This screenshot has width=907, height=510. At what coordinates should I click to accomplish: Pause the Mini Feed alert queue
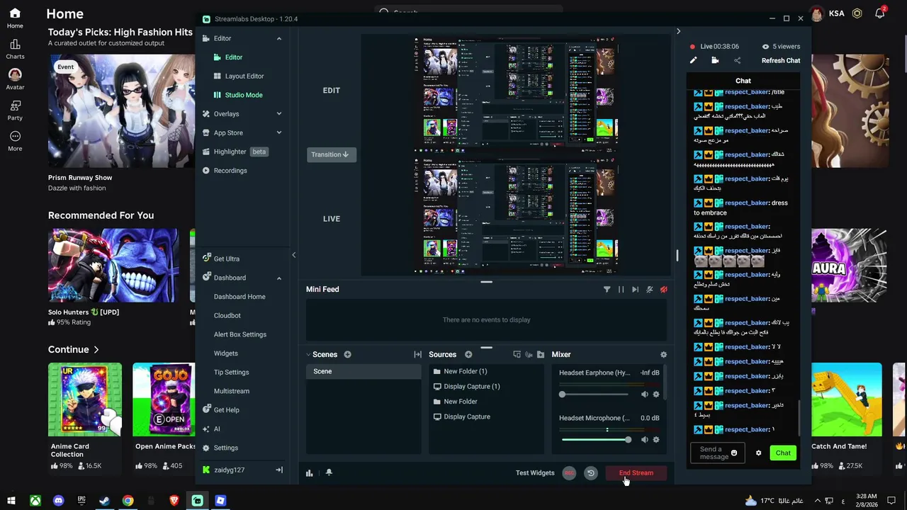(621, 289)
